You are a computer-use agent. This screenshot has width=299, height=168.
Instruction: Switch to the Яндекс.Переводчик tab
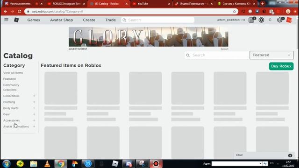194,4
